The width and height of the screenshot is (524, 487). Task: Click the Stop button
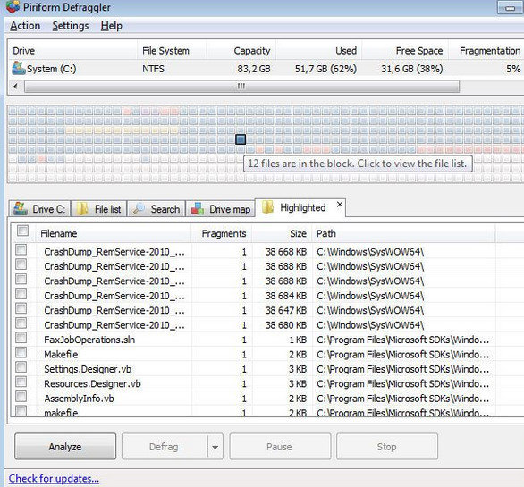(x=386, y=447)
